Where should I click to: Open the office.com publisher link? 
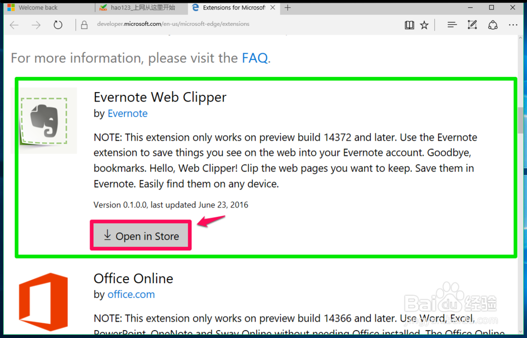(131, 294)
